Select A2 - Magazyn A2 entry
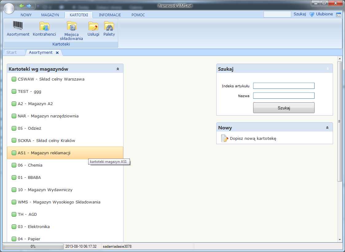Viewport: 345px width, 252px height. click(x=65, y=104)
